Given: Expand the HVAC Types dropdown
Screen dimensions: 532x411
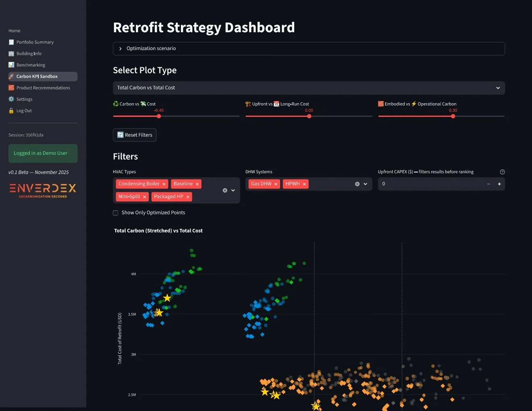Looking at the screenshot, I should (x=233, y=190).
